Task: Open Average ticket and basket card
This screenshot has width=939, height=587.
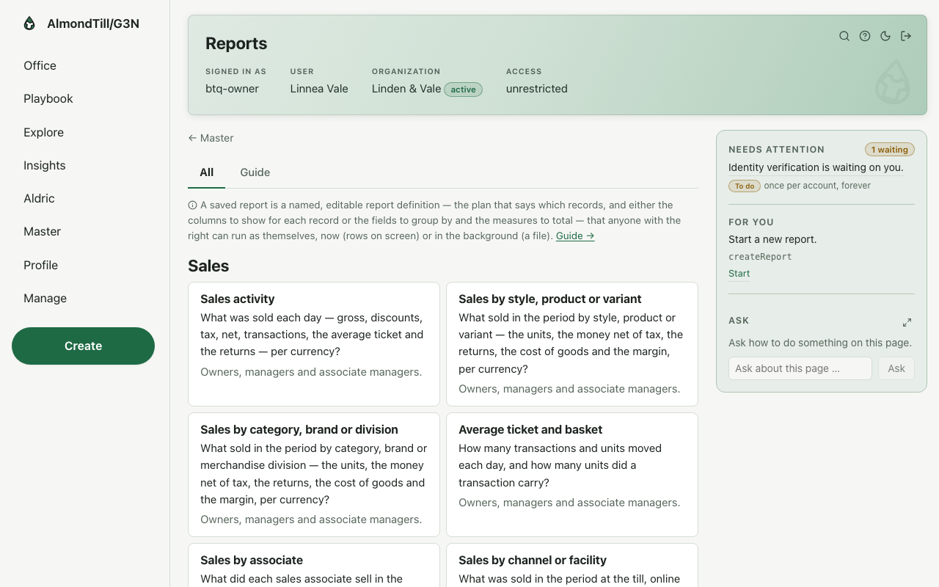Action: coord(572,474)
